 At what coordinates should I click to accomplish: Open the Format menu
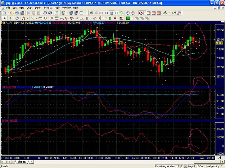point(48,8)
